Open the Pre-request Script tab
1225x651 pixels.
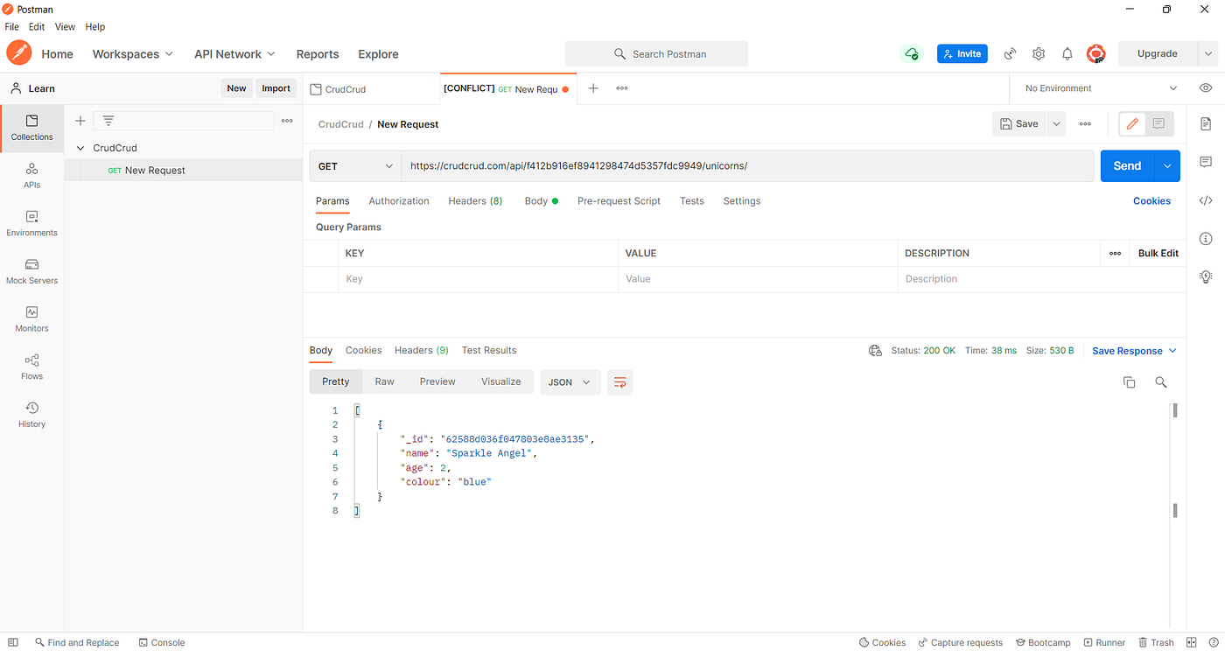619,200
